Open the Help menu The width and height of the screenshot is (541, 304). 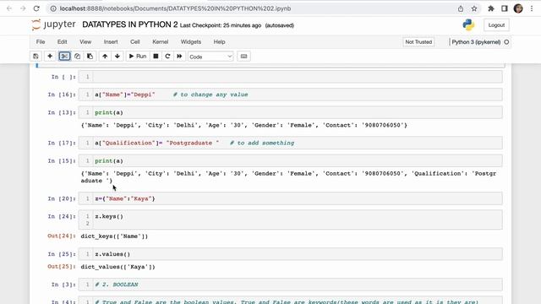219,41
